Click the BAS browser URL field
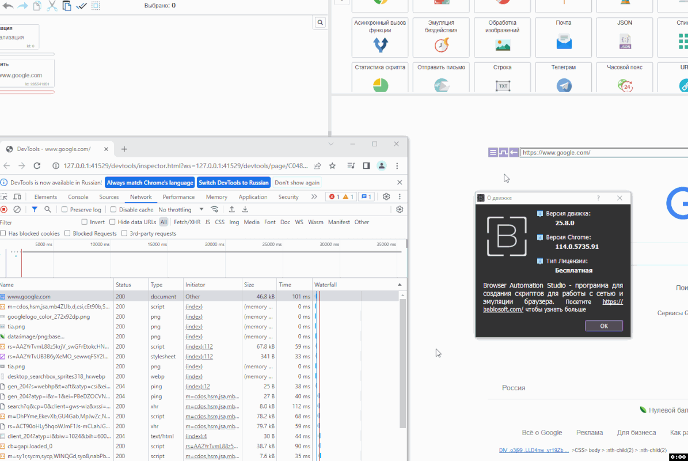This screenshot has height=461, width=688. pos(604,152)
